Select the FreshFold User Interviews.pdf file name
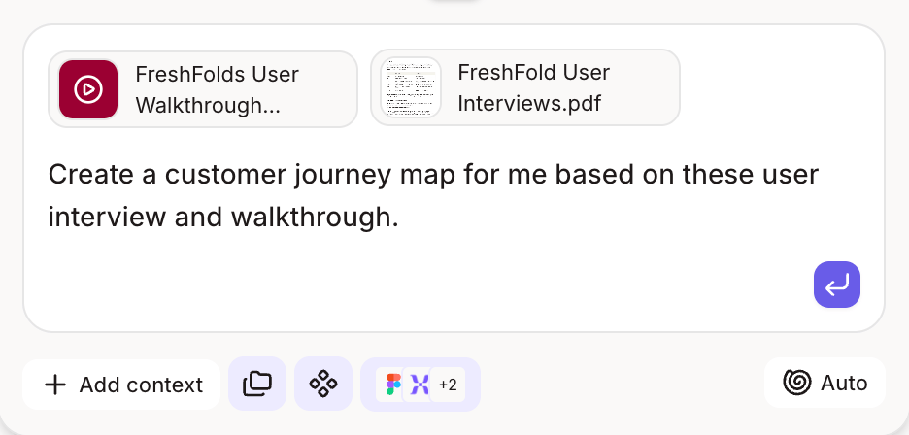 click(533, 87)
